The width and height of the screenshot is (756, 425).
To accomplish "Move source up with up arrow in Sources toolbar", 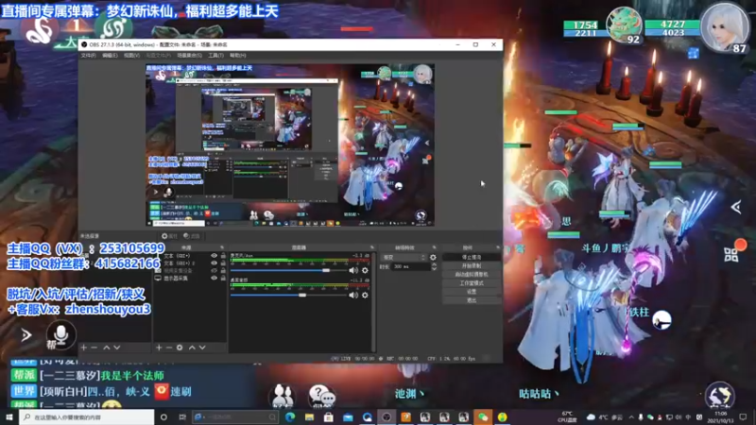I will pos(192,347).
